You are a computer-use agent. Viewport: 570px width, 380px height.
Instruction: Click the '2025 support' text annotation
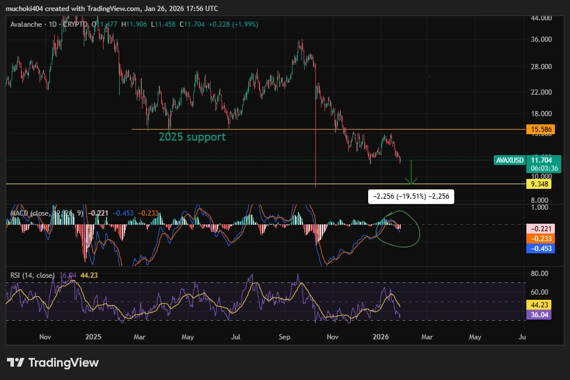(192, 137)
